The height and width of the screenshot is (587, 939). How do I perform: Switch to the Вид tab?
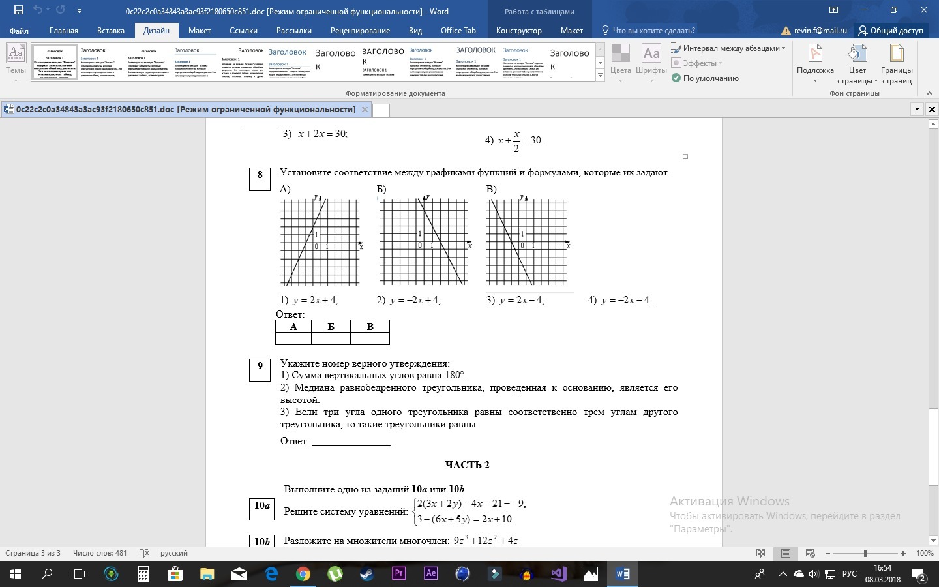[415, 31]
